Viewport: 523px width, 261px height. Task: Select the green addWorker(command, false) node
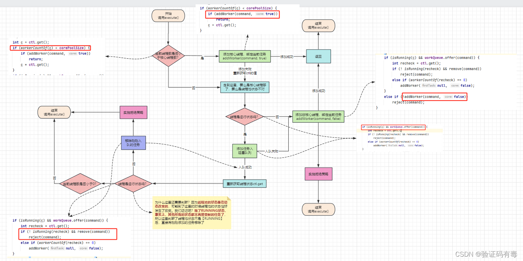coord(318,117)
